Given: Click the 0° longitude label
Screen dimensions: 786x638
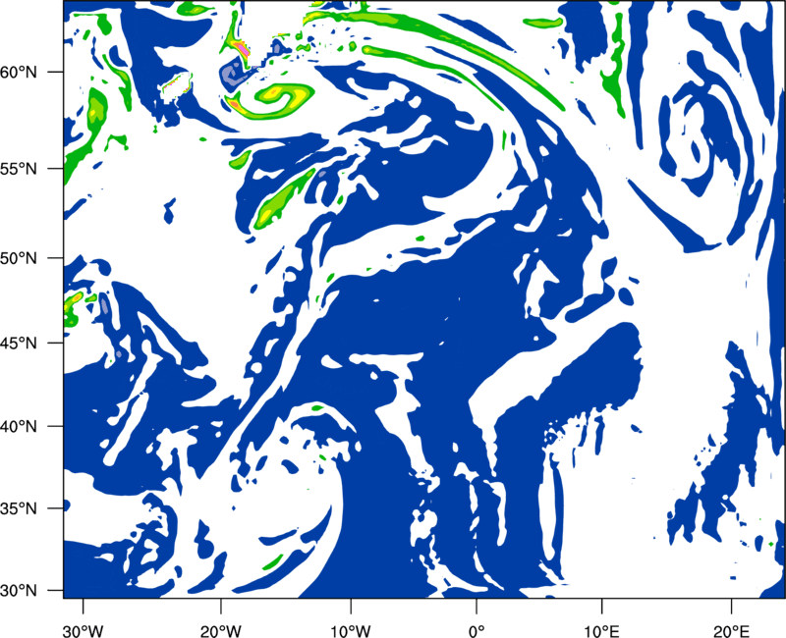Looking at the screenshot, I should [x=477, y=631].
